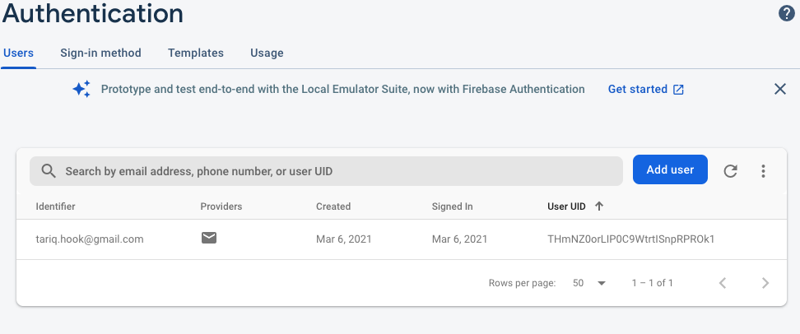The image size is (800, 334).
Task: Dismiss the Local Emulator Suite banner
Action: click(x=780, y=89)
